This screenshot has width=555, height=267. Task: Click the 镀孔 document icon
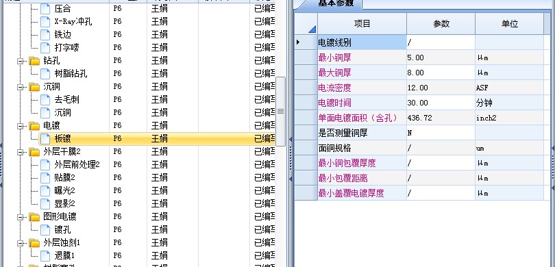click(x=45, y=229)
